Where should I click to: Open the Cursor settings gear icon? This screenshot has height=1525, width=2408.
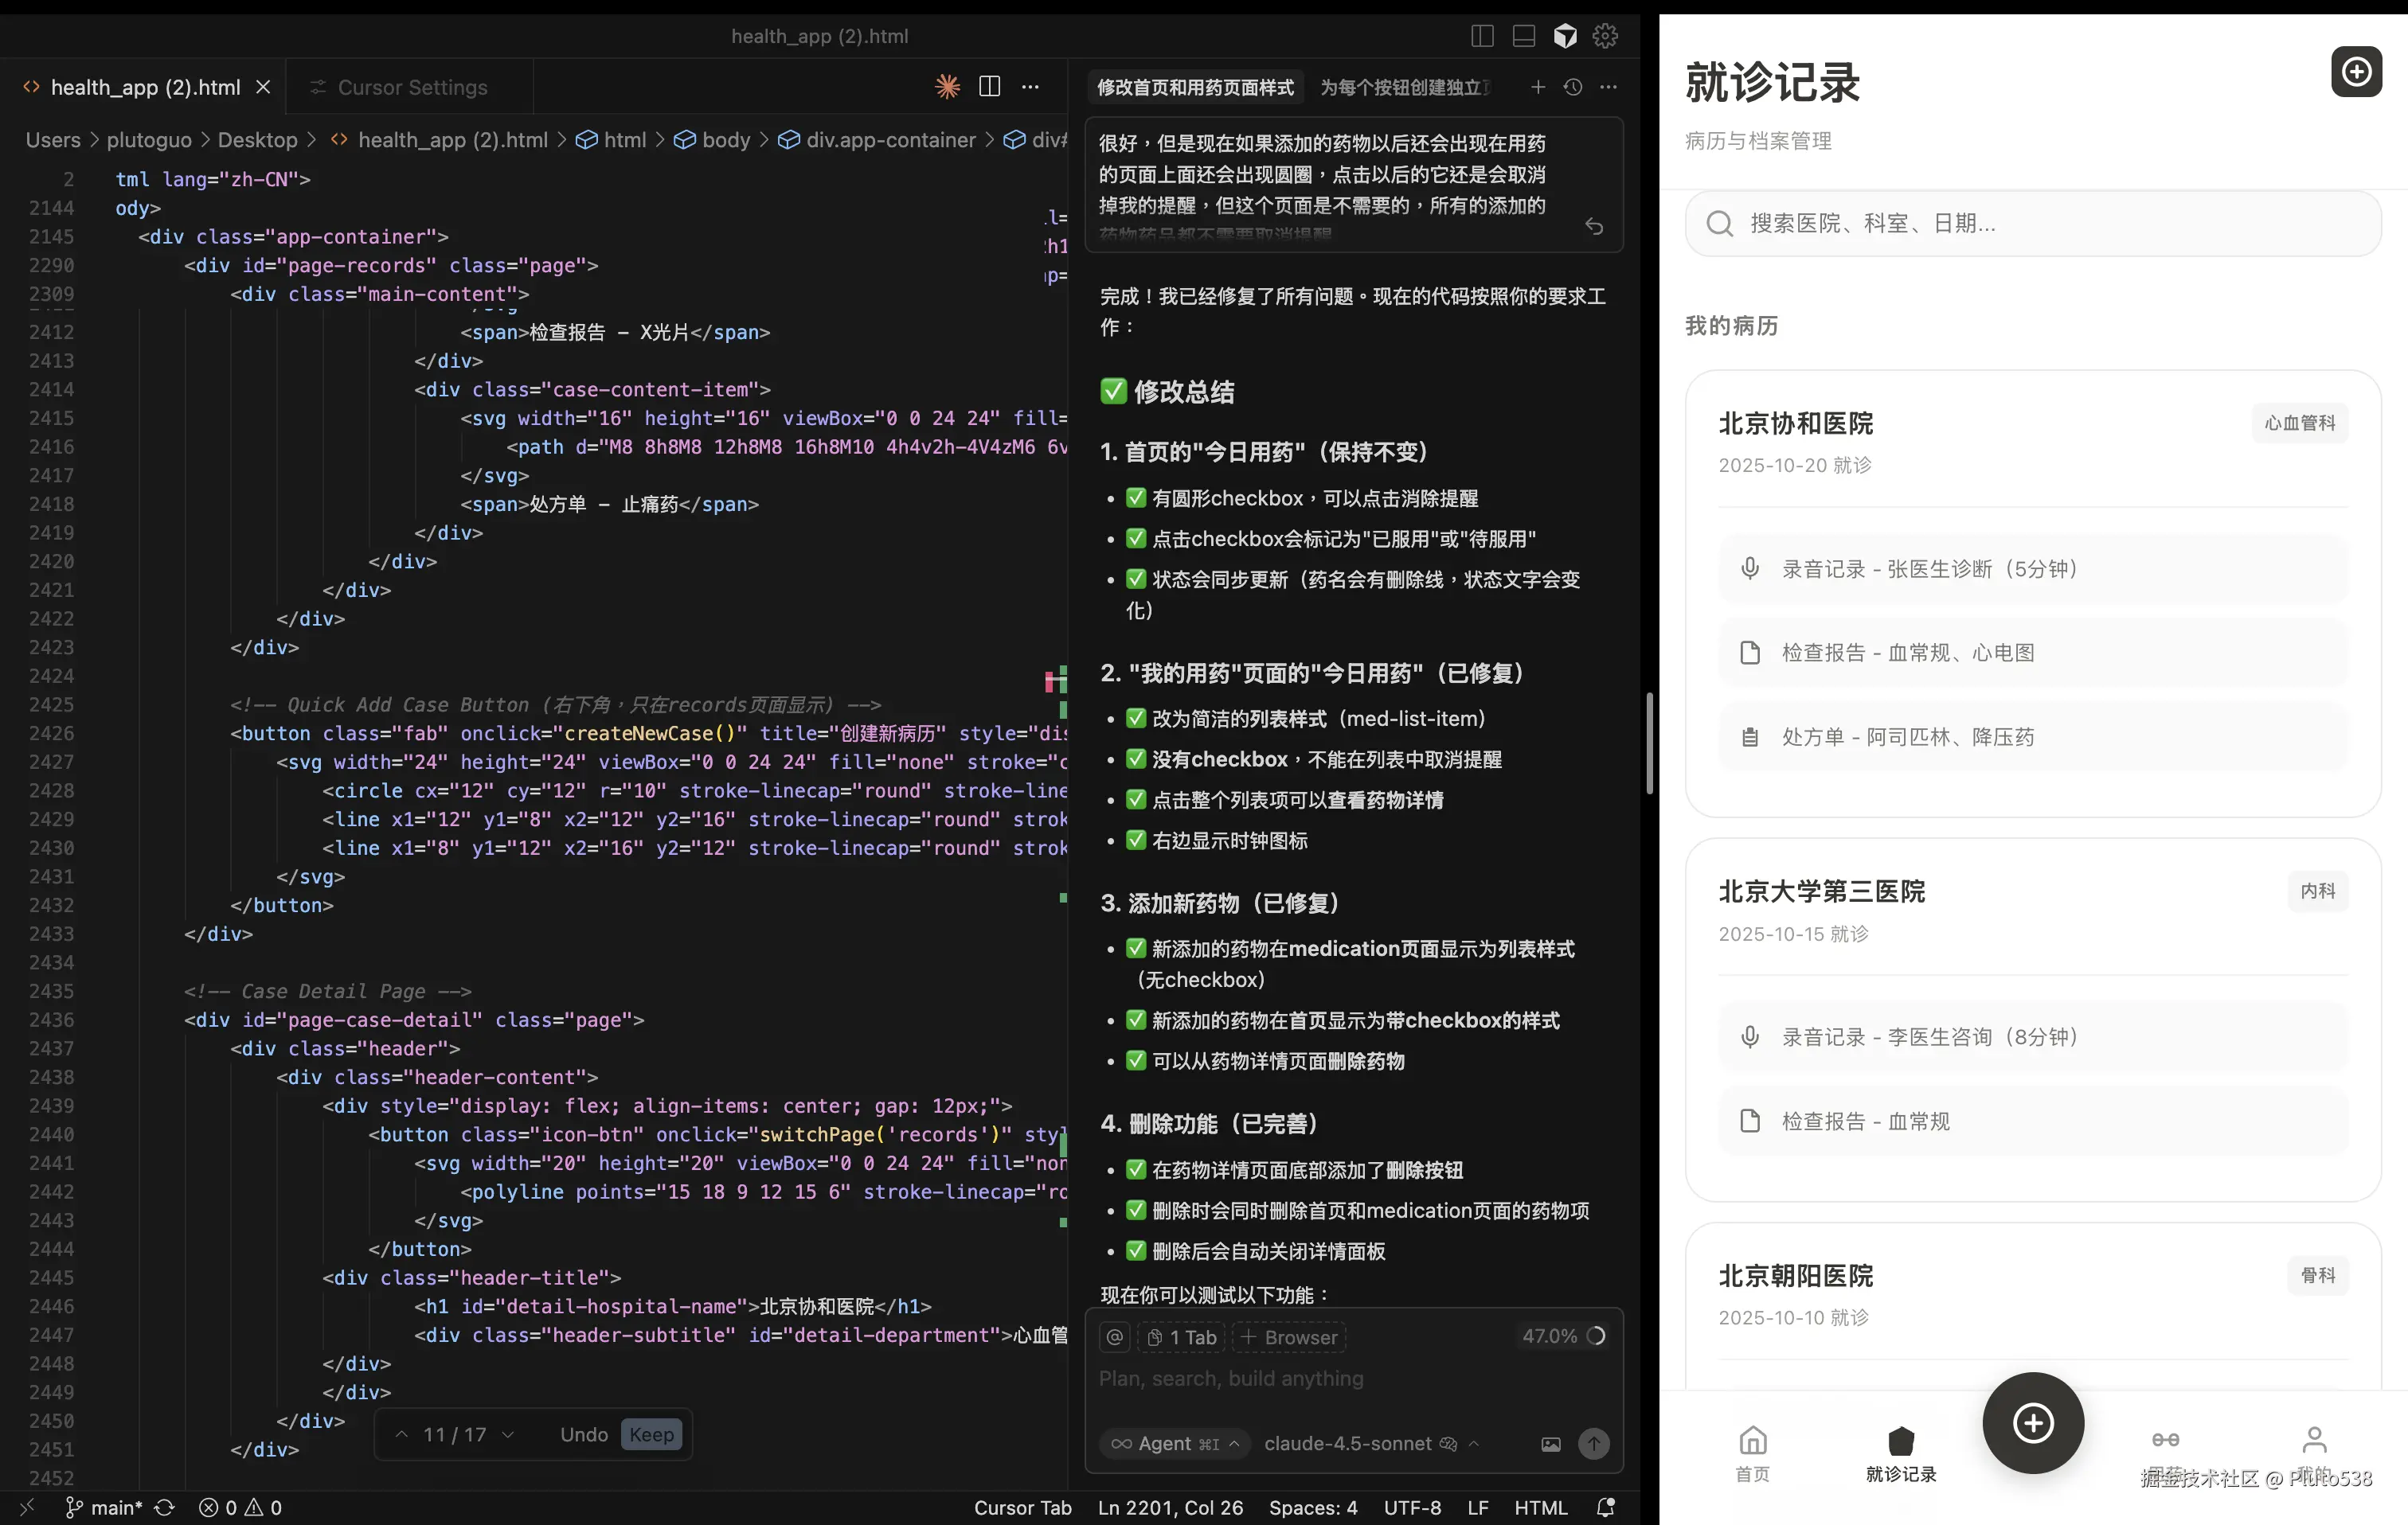[1605, 36]
